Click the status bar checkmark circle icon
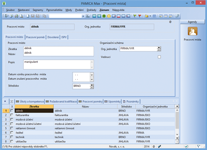The image size is (207, 150). coord(186,146)
